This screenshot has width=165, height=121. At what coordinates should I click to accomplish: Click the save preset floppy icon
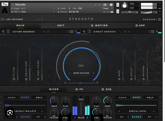(2, 19)
